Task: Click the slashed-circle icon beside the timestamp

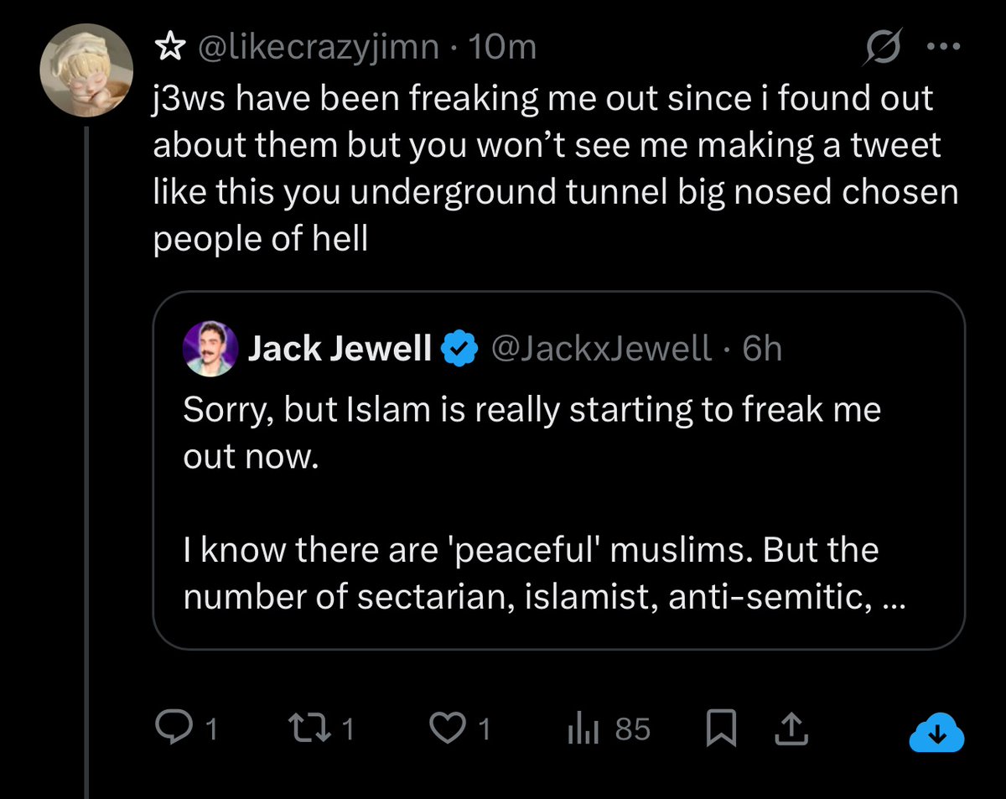Action: click(x=883, y=50)
